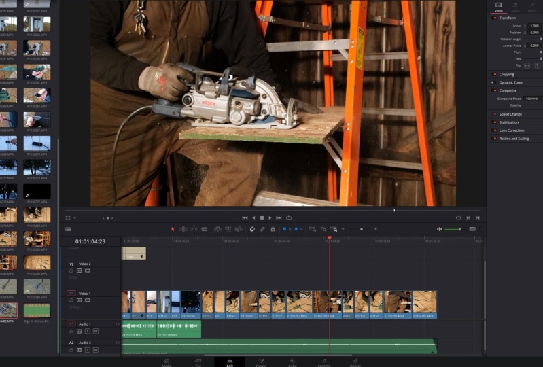The image size is (543, 367).
Task: Expand the Lens Correction section
Action: (x=512, y=130)
